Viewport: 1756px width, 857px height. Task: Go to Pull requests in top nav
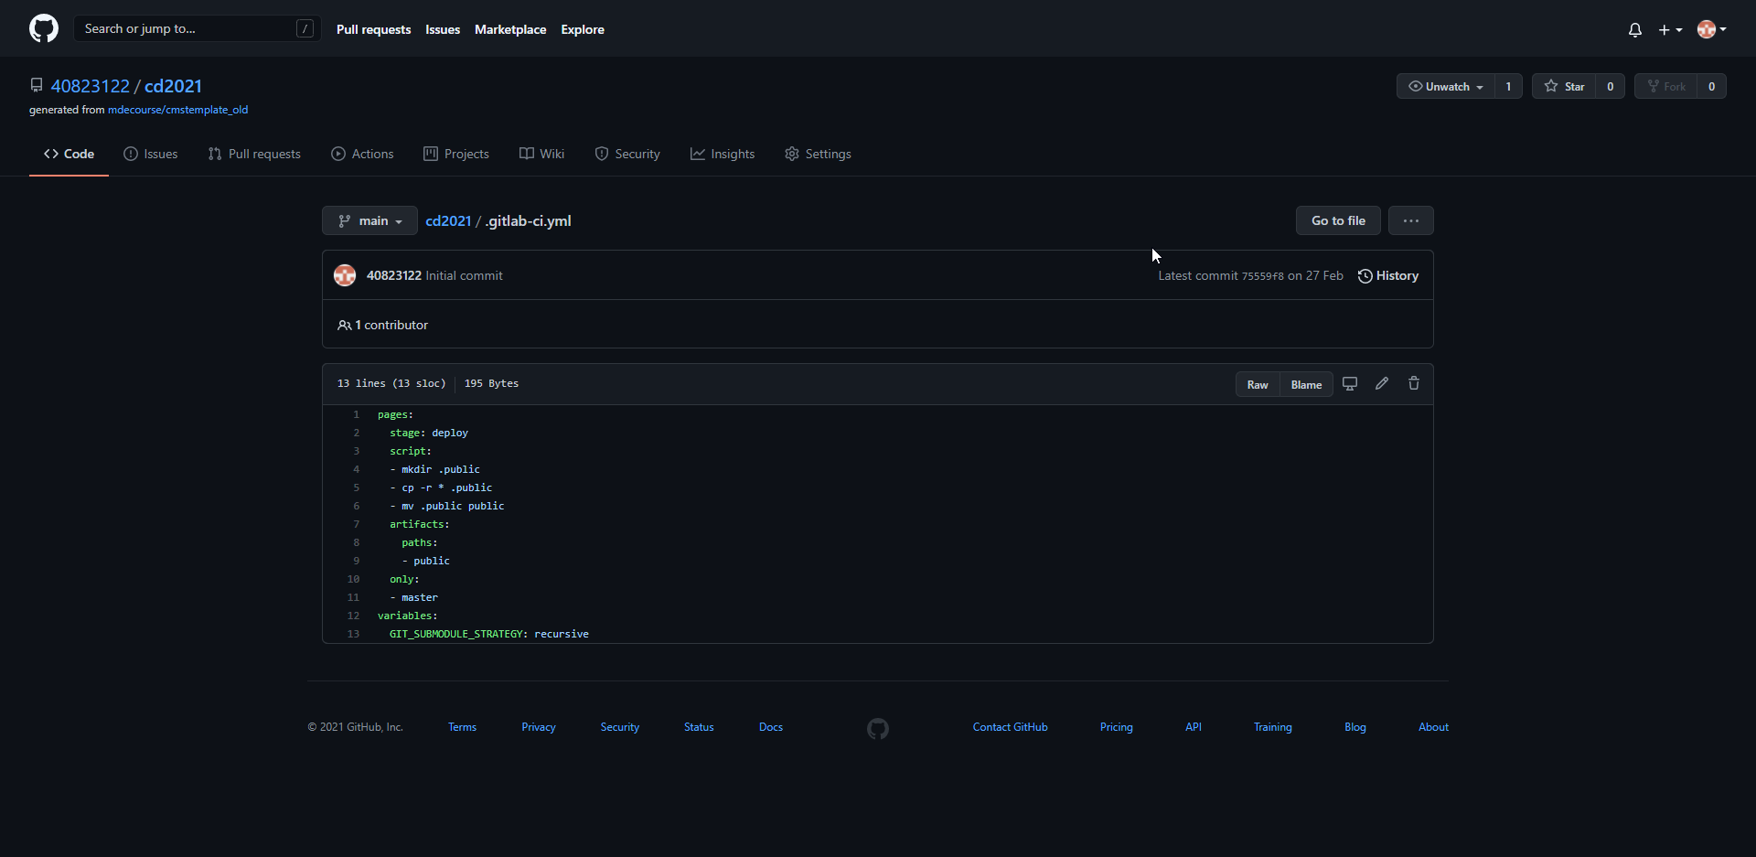click(x=373, y=29)
